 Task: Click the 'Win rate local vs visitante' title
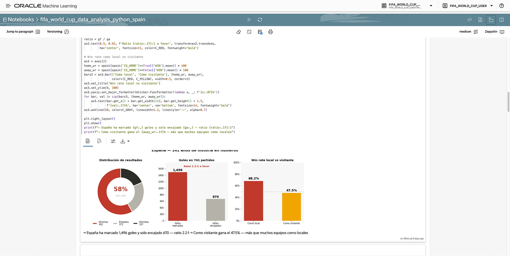click(272, 160)
